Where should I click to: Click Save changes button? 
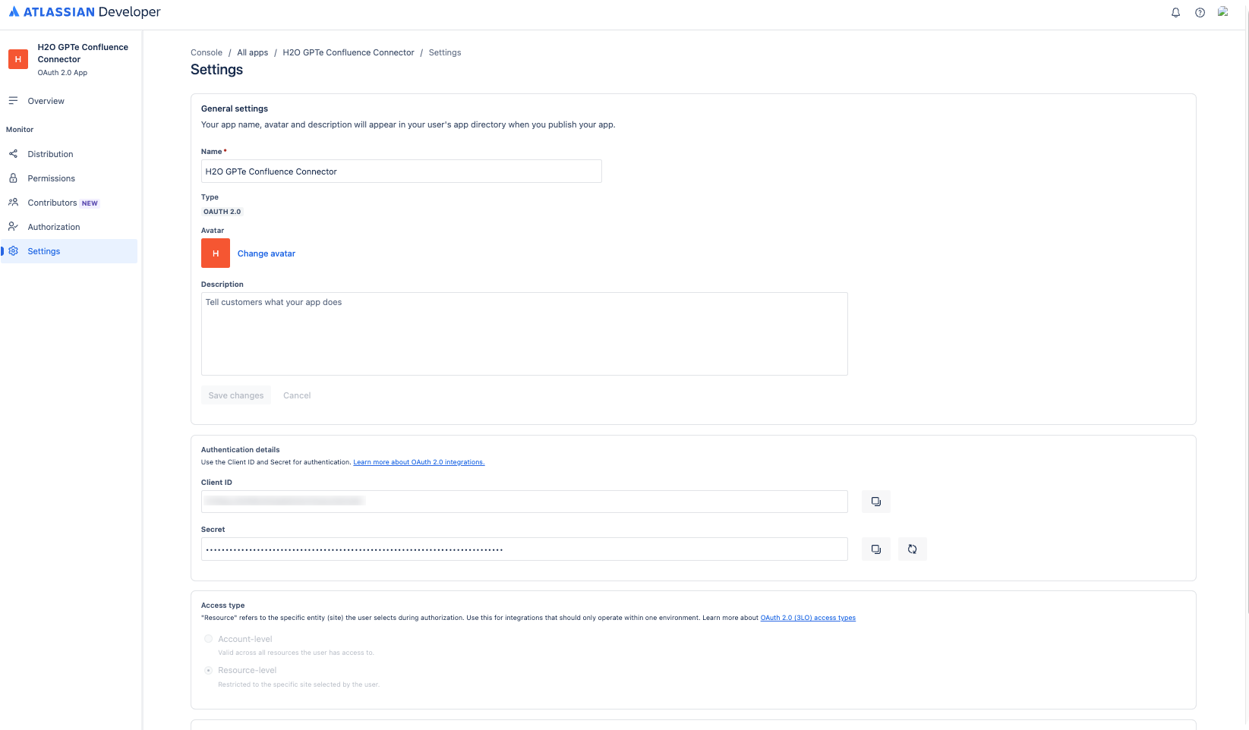tap(236, 395)
